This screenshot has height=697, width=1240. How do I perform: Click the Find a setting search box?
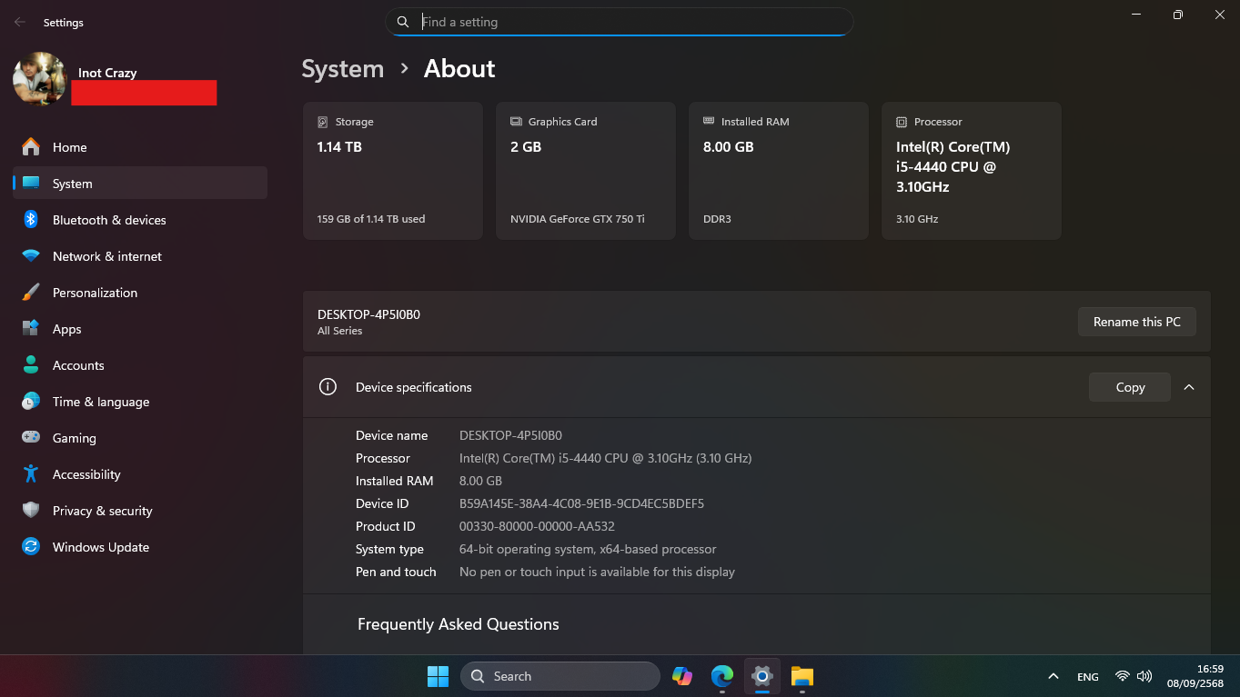628,22
